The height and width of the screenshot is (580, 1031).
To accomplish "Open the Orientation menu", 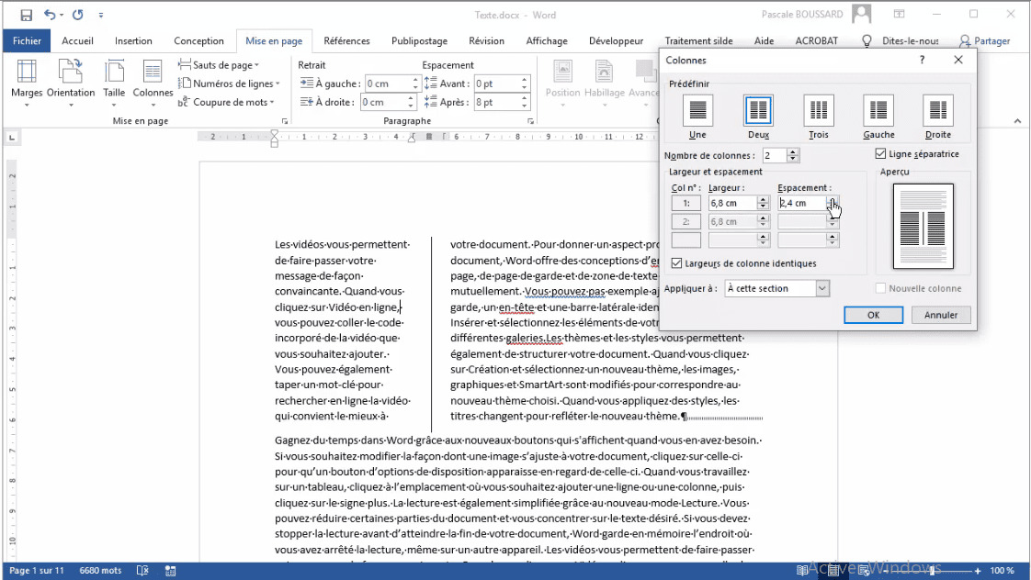I will [71, 83].
